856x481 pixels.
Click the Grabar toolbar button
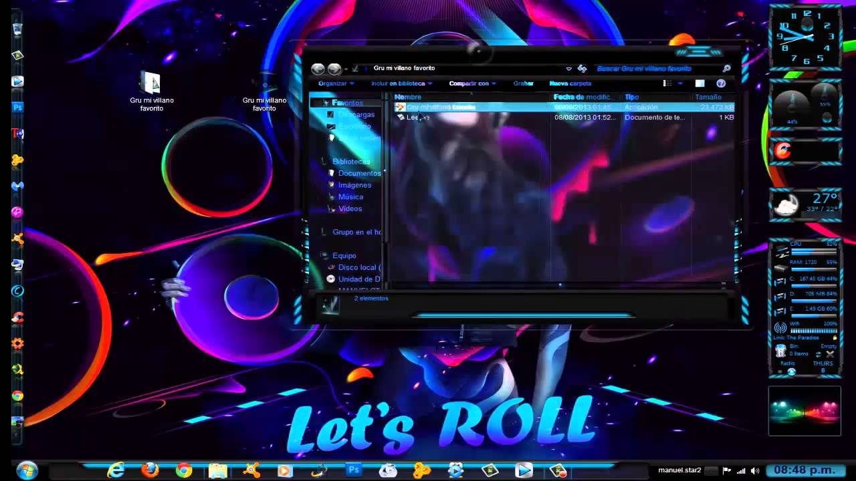[523, 84]
